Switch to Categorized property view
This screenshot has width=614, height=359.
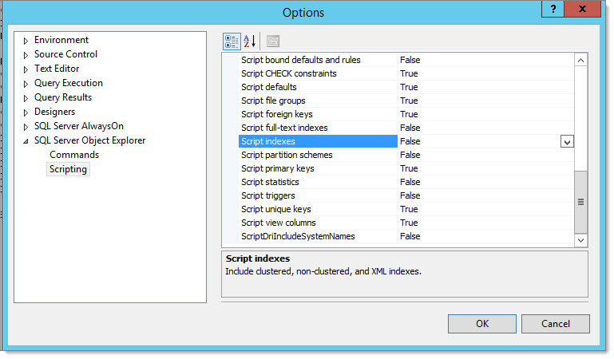(x=232, y=41)
